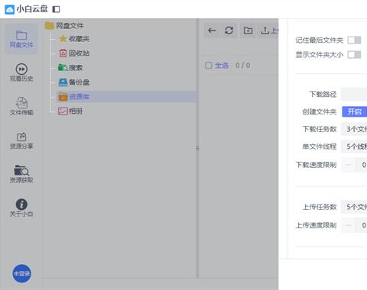Open the 单文件线程 dropdown
Screen dimensions: 367x290
pos(354,147)
